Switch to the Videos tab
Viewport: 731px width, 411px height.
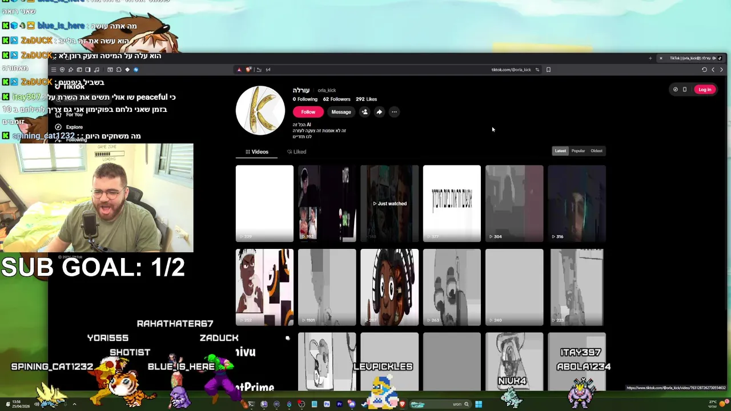pos(256,152)
